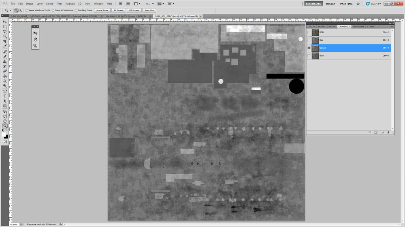Viewport: 405px width, 227px height.
Task: Swap foreground and background colors
Action: tap(6, 131)
